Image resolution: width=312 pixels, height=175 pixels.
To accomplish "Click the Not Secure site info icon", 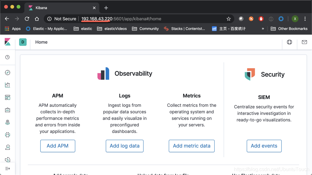I will (49, 19).
